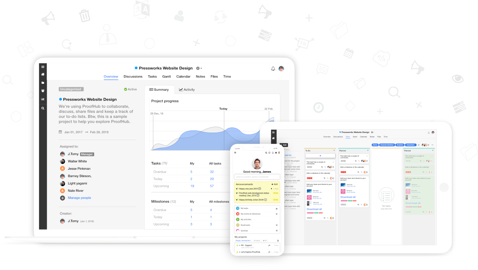
Task: Open my overdue tasks count 5
Action: click(x=191, y=172)
